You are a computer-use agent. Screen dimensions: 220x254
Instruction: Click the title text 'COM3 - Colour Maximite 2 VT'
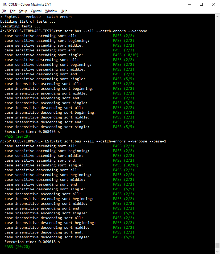(x=30, y=4)
